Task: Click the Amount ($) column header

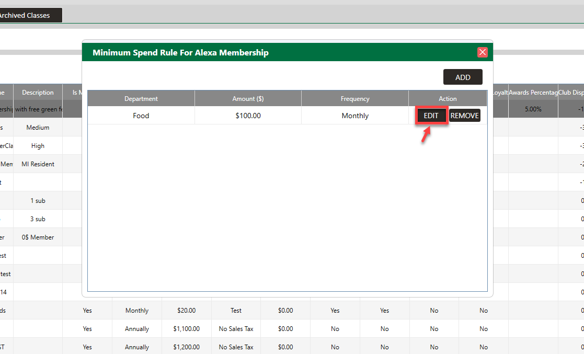Action: [248, 98]
